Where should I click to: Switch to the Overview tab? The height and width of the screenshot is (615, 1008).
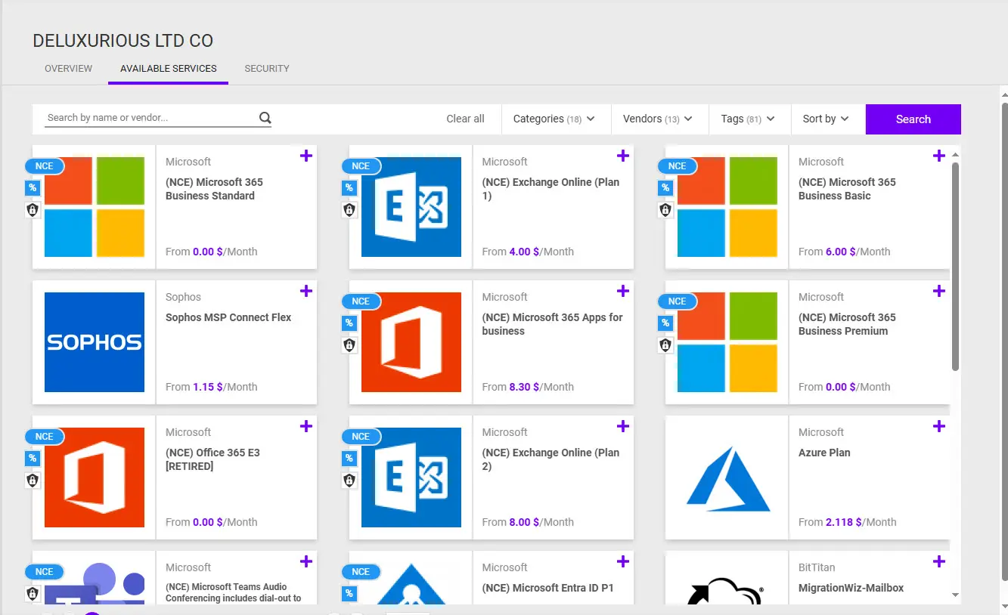tap(68, 68)
